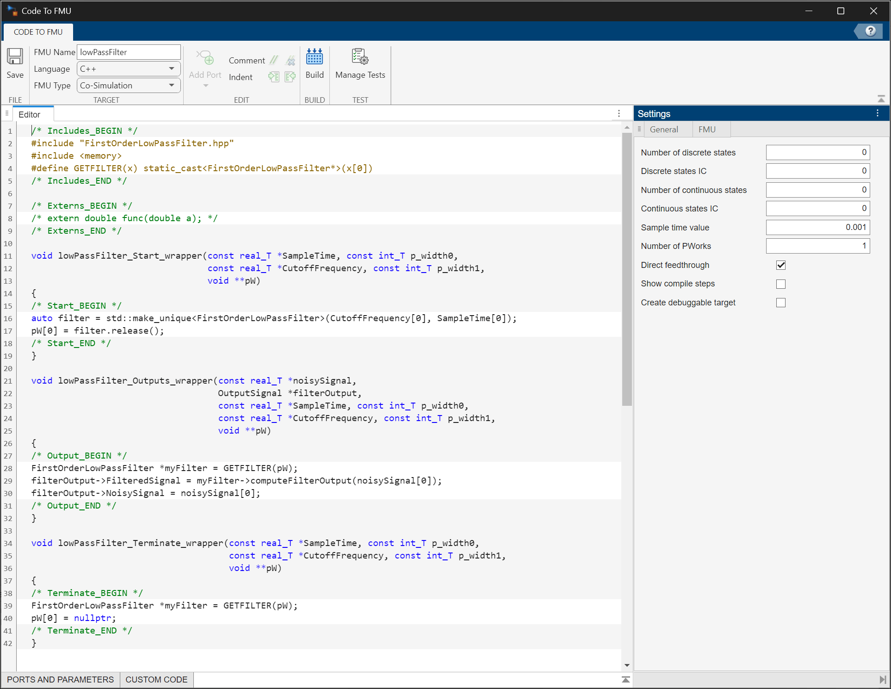
Task: Click the Sample time value field
Action: [x=817, y=227]
